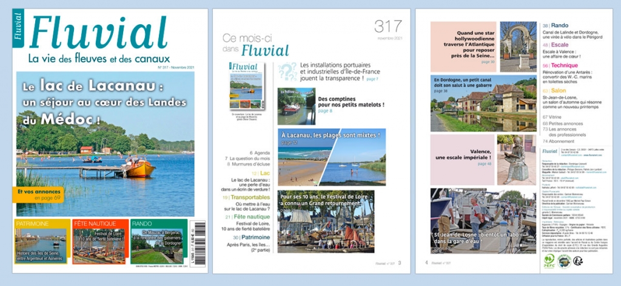Open the cover photo of the yellow boat
The image size is (621, 286).
point(106,144)
